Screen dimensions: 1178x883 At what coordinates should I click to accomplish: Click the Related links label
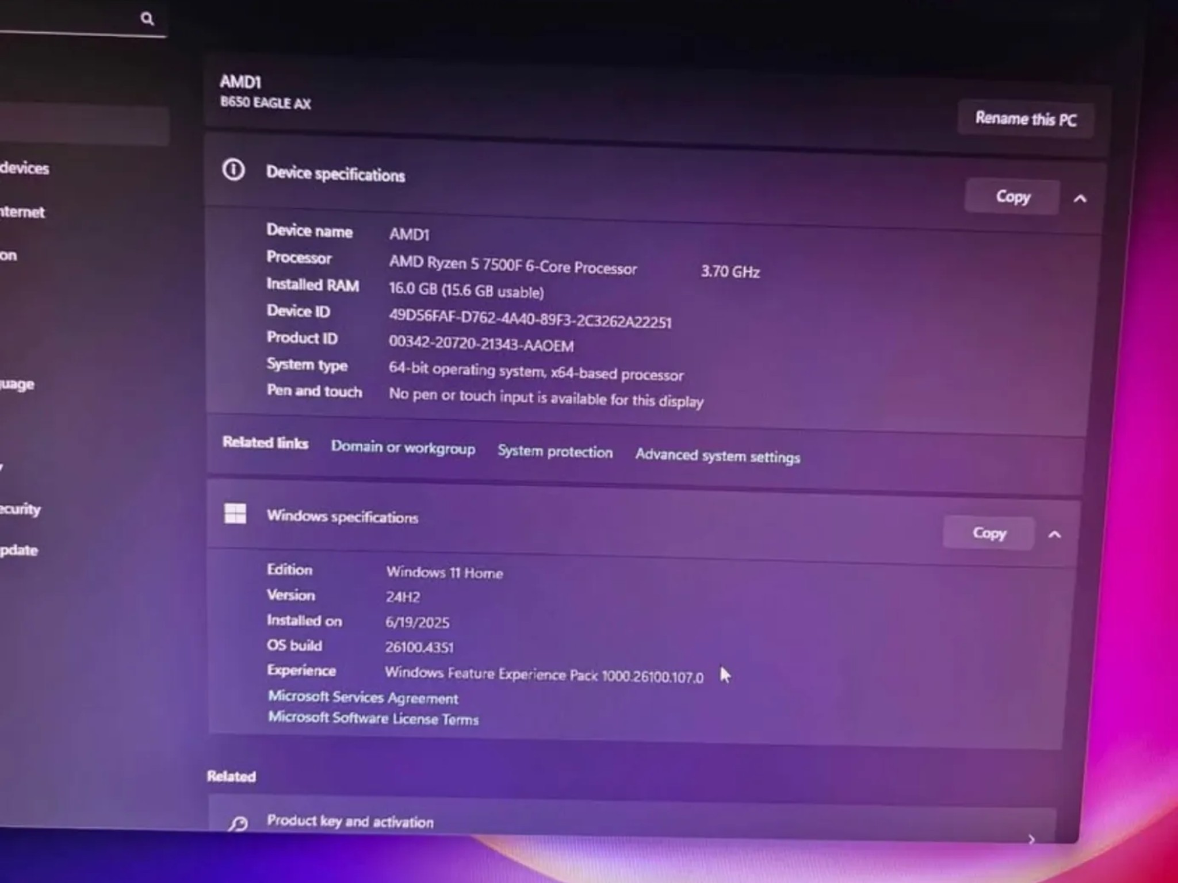[x=265, y=443]
